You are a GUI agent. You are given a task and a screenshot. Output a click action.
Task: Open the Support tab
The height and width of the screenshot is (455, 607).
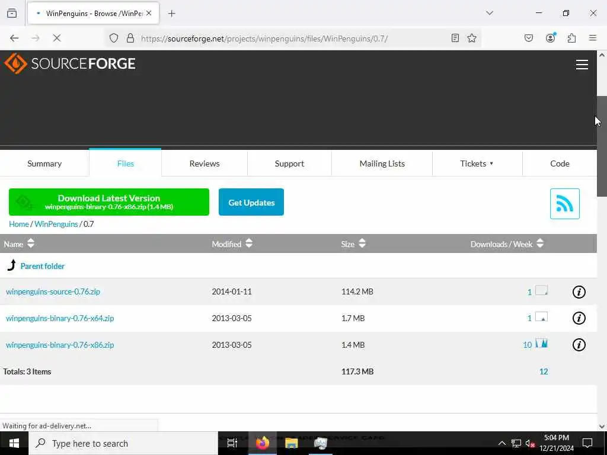click(289, 164)
